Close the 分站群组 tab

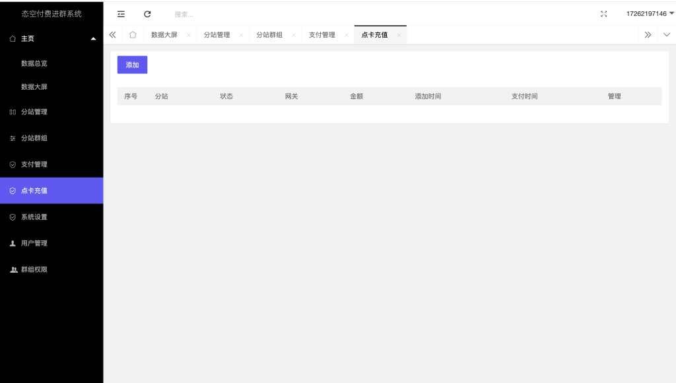[x=293, y=34]
